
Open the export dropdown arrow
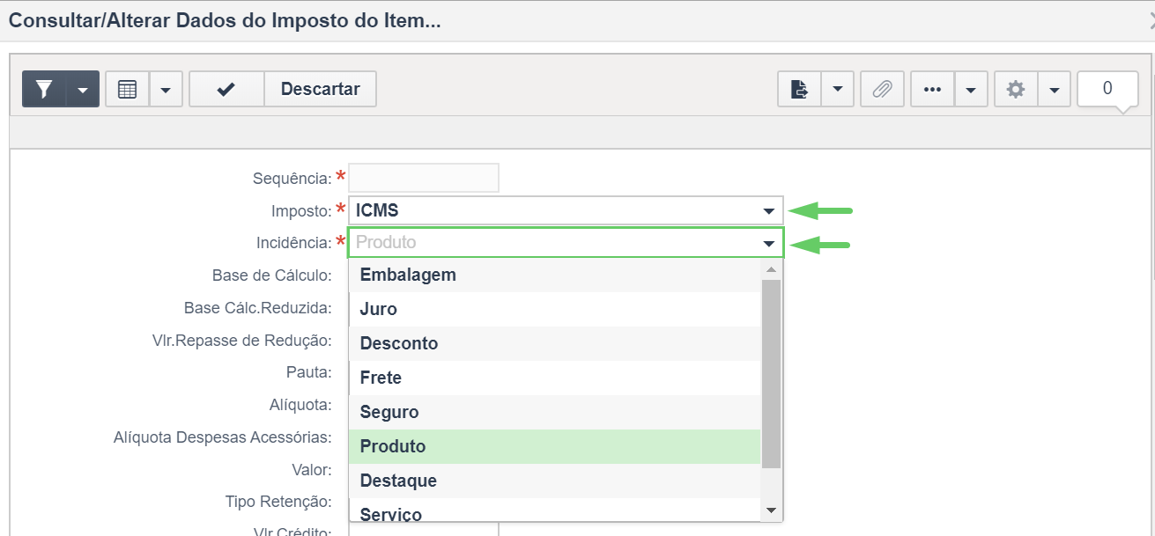point(837,89)
